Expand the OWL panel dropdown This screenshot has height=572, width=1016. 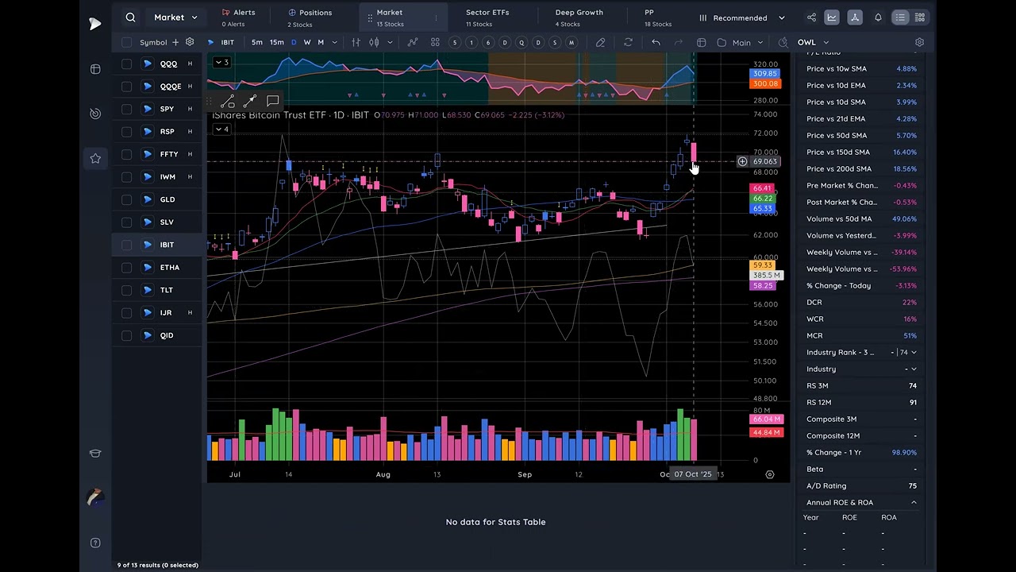(813, 42)
